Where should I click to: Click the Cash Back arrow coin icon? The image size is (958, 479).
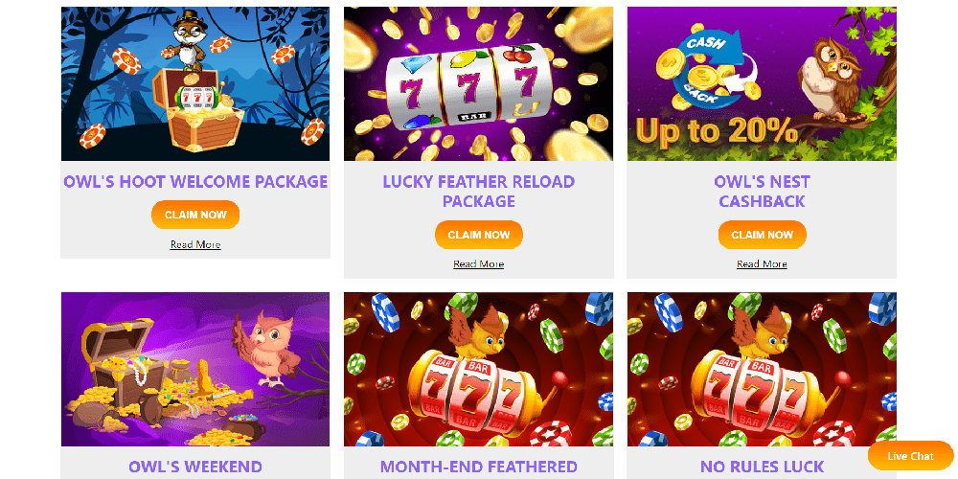(x=709, y=68)
